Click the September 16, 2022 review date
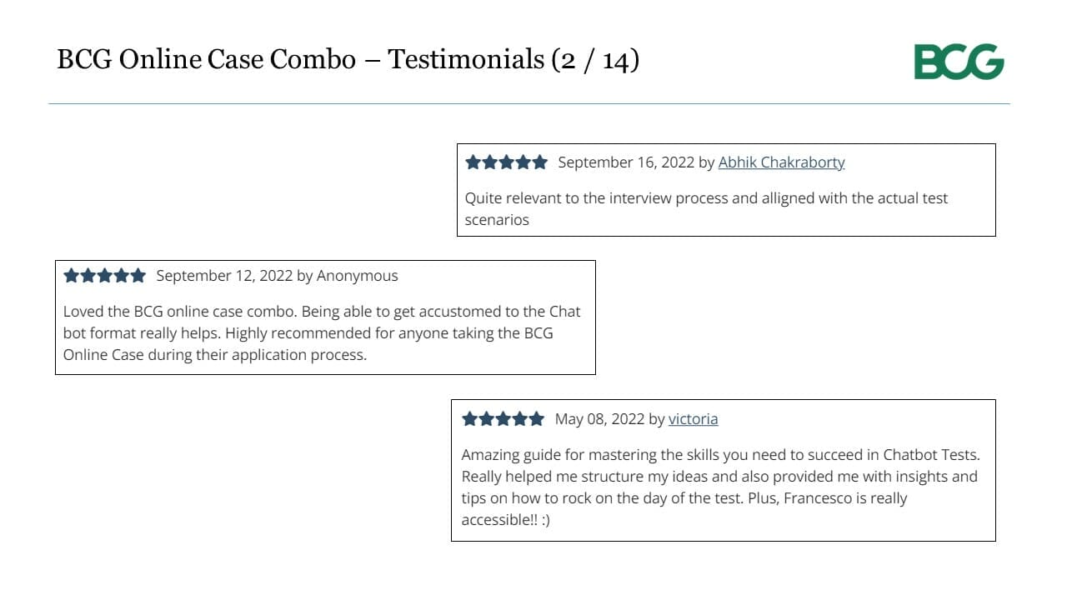The height and width of the screenshot is (600, 1067). (x=626, y=162)
